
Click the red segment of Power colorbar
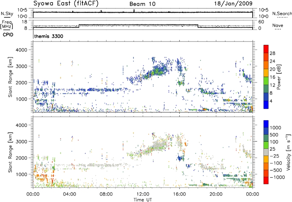266,49
